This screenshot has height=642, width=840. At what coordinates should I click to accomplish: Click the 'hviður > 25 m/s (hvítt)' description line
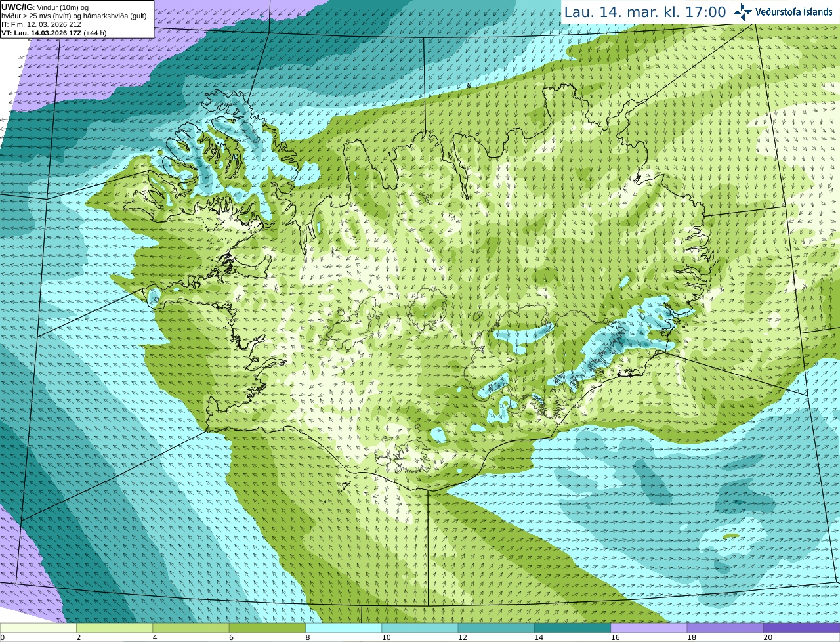point(74,16)
